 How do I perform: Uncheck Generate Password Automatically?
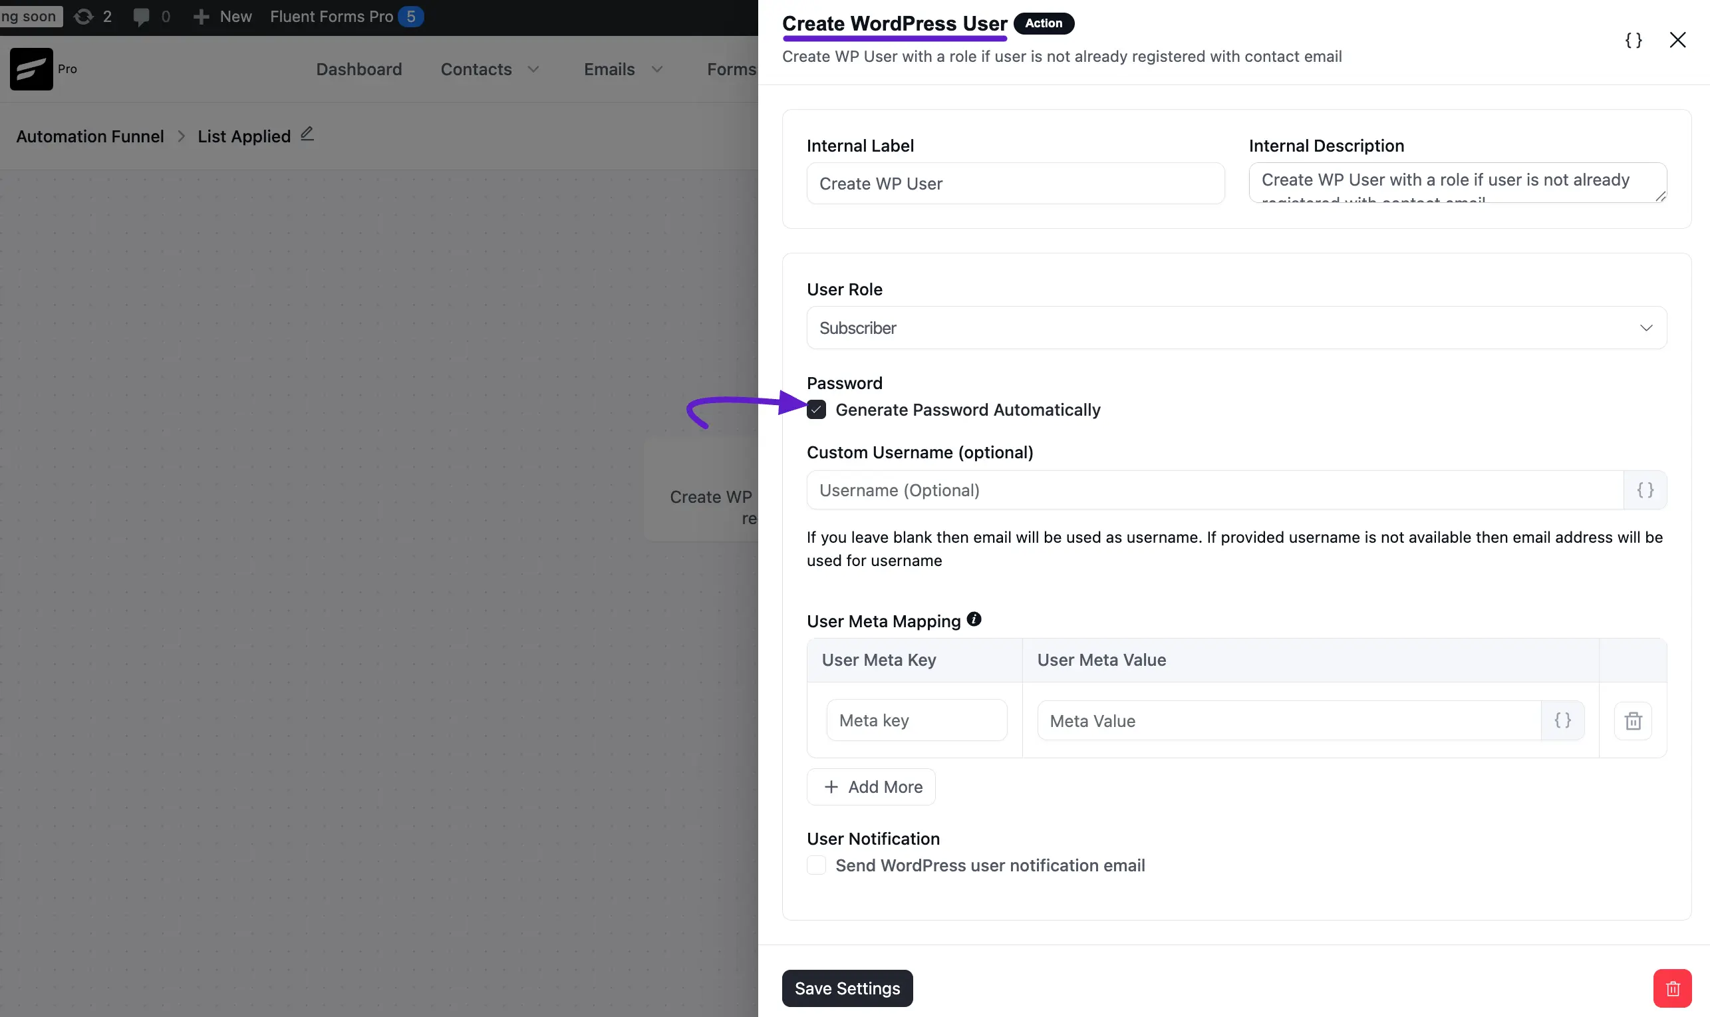[x=816, y=410]
